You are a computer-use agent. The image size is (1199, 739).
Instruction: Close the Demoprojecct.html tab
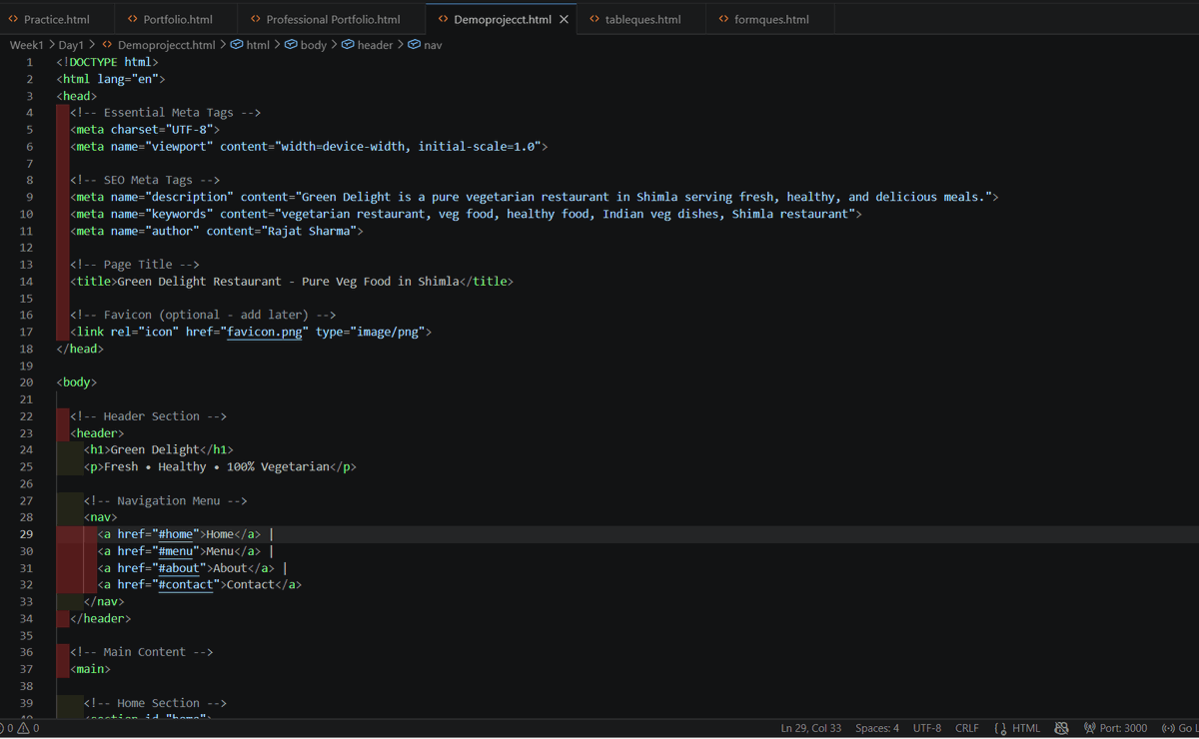565,19
